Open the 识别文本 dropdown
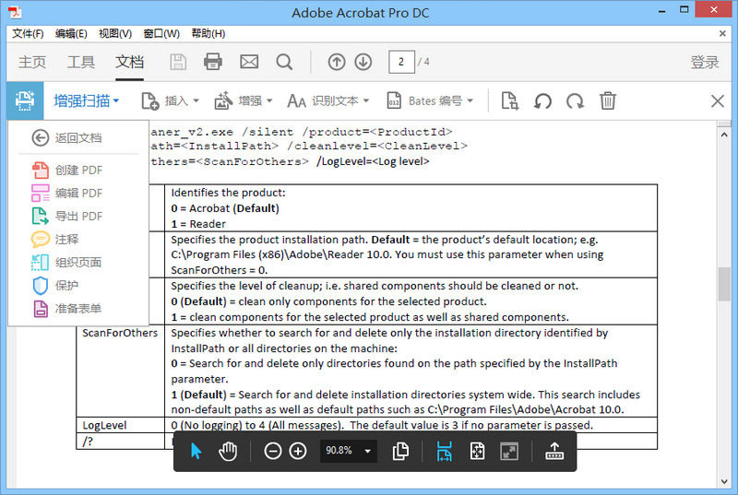738x495 pixels. click(x=327, y=100)
